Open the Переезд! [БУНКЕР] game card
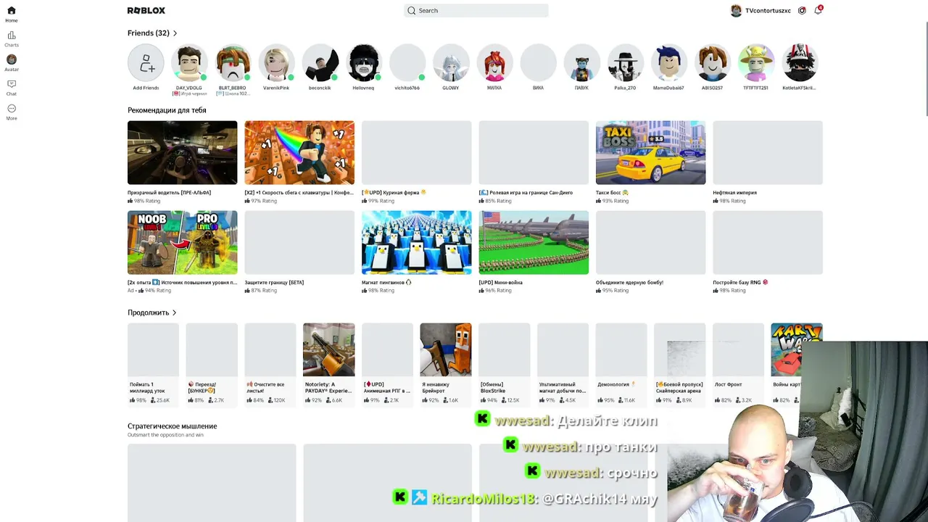Screen dimensions: 928x522 point(212,364)
